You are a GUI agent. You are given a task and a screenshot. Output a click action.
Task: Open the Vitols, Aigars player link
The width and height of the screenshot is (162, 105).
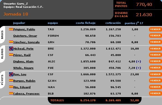pos(23,68)
